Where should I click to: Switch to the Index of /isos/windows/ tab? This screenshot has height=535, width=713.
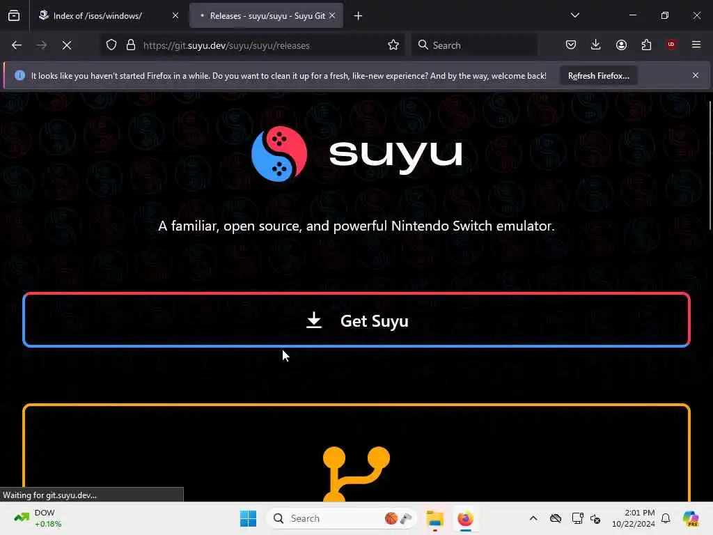(109, 15)
